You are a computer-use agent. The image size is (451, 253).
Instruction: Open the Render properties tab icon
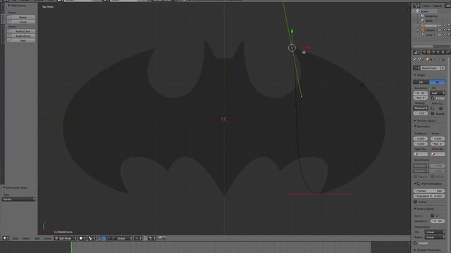pyautogui.click(x=424, y=52)
